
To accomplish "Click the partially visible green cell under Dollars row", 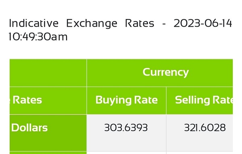I will click(x=48, y=153).
